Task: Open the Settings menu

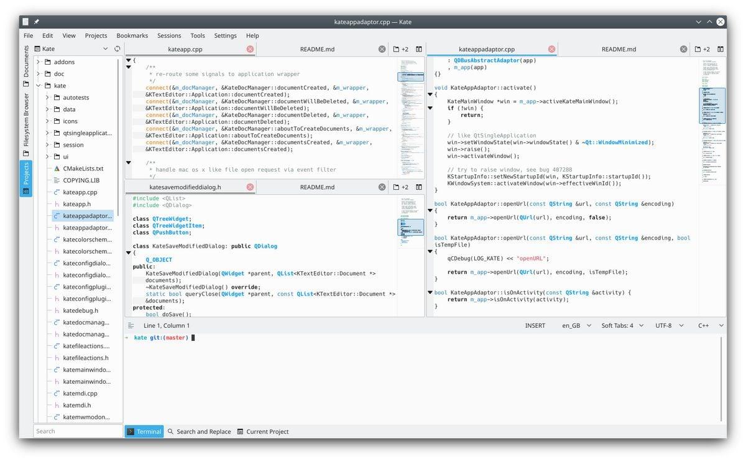Action: click(225, 35)
